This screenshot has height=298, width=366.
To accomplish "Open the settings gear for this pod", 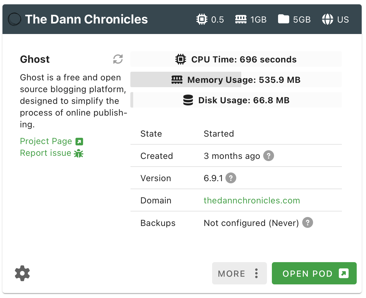I will (x=22, y=273).
